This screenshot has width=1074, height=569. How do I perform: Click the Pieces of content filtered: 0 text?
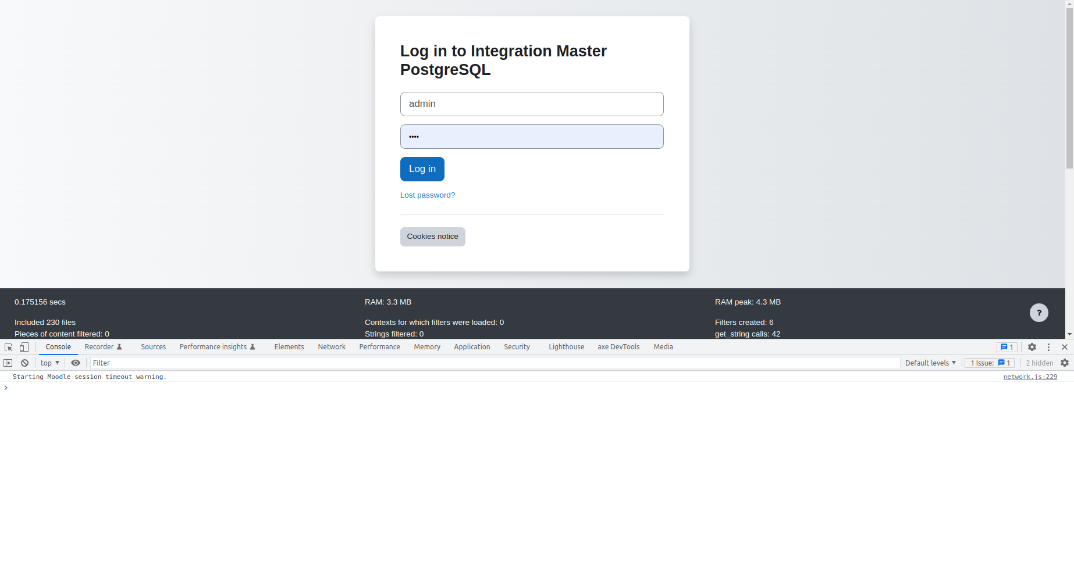(x=62, y=334)
